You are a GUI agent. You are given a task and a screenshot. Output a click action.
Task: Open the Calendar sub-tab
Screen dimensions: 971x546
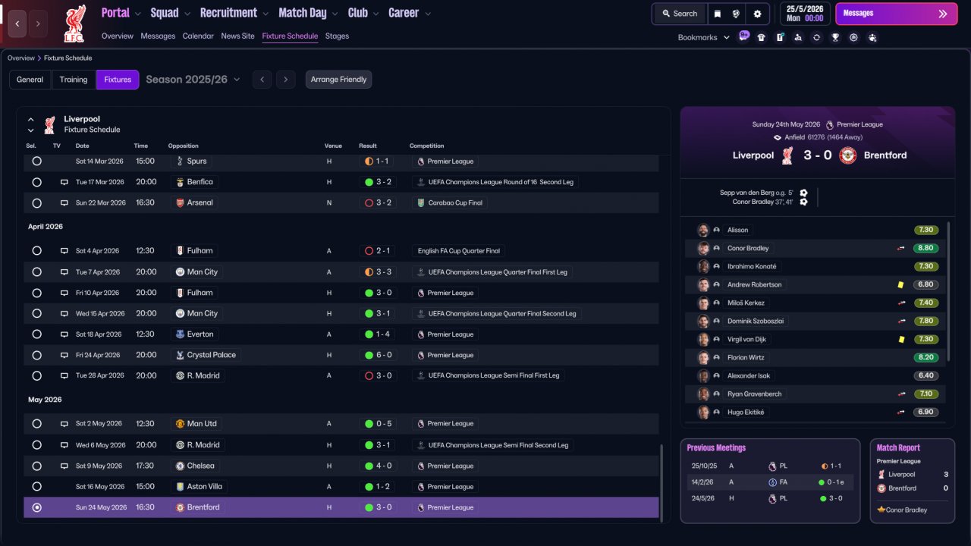[x=198, y=36]
